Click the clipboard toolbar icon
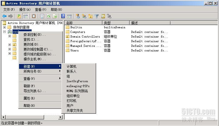Screen dimensions: 219x126 (x=34, y=16)
